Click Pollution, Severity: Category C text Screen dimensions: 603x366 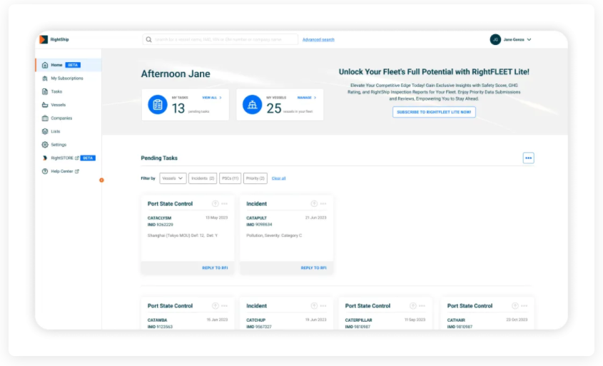[x=274, y=235]
